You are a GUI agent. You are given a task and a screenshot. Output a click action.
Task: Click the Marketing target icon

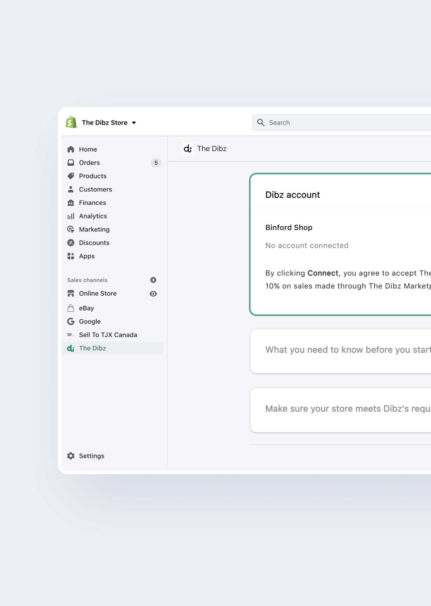tap(71, 229)
